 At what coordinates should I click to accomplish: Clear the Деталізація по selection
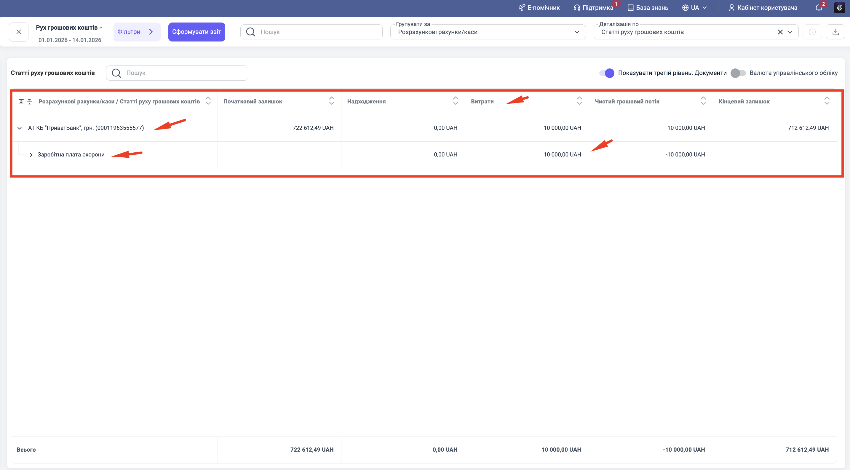click(x=780, y=32)
